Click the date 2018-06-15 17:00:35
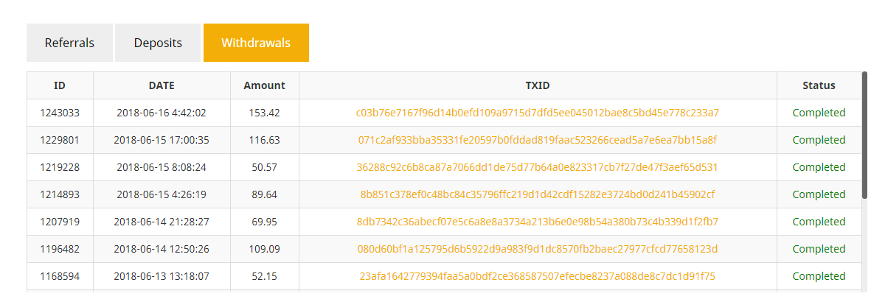Viewport: 871px width, 299px height. coord(162,140)
